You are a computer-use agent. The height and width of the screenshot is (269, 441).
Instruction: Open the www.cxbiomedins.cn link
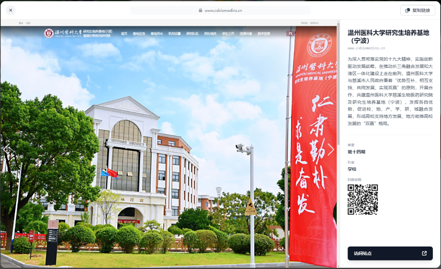coord(366,49)
